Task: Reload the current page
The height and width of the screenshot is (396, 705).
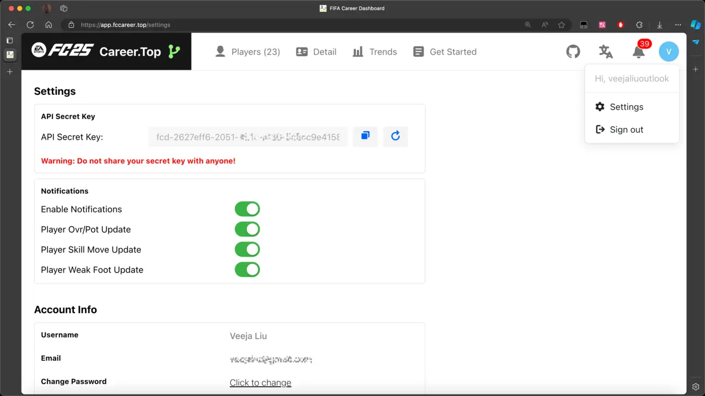Action: click(30, 25)
